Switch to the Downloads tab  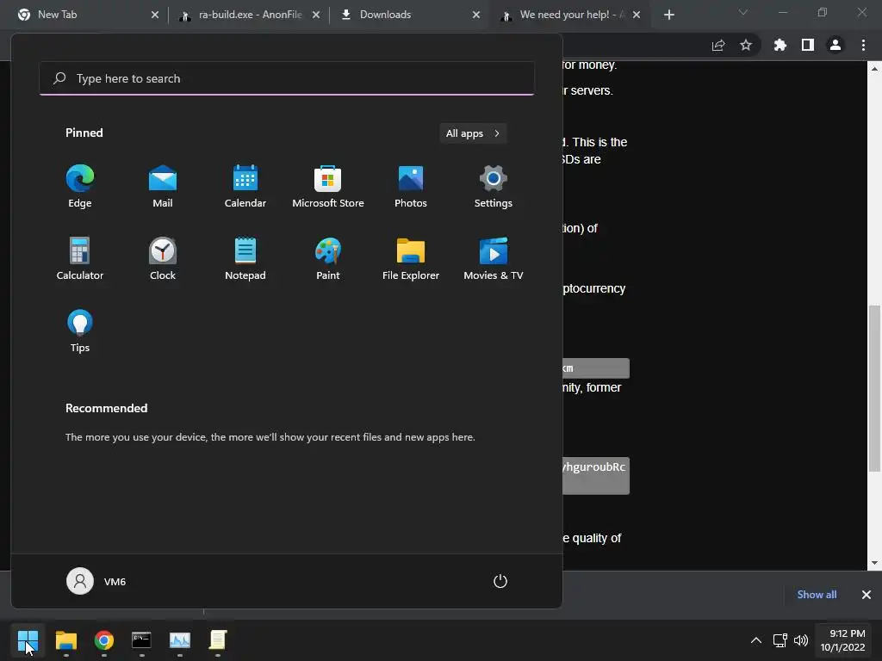coord(411,15)
